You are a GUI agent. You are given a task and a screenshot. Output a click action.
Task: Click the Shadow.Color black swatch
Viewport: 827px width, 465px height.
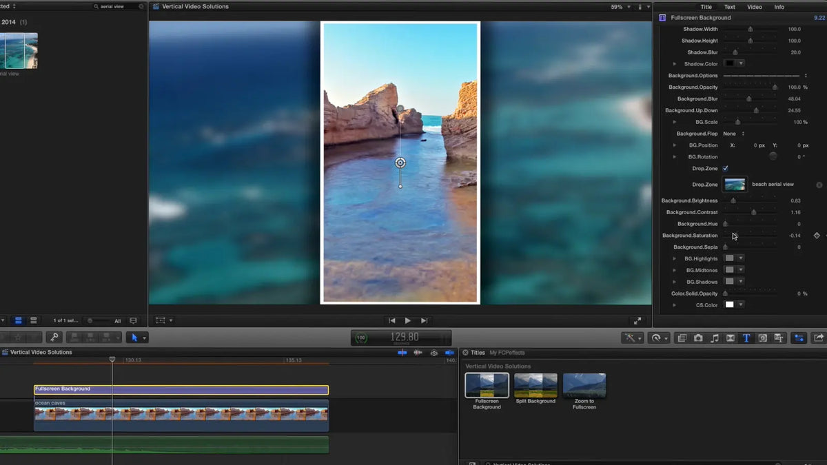[729, 64]
